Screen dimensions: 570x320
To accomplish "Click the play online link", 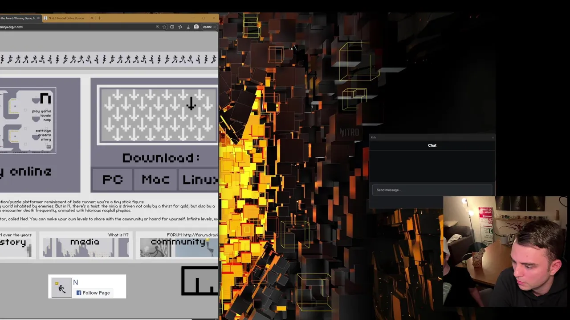I will coord(25,172).
